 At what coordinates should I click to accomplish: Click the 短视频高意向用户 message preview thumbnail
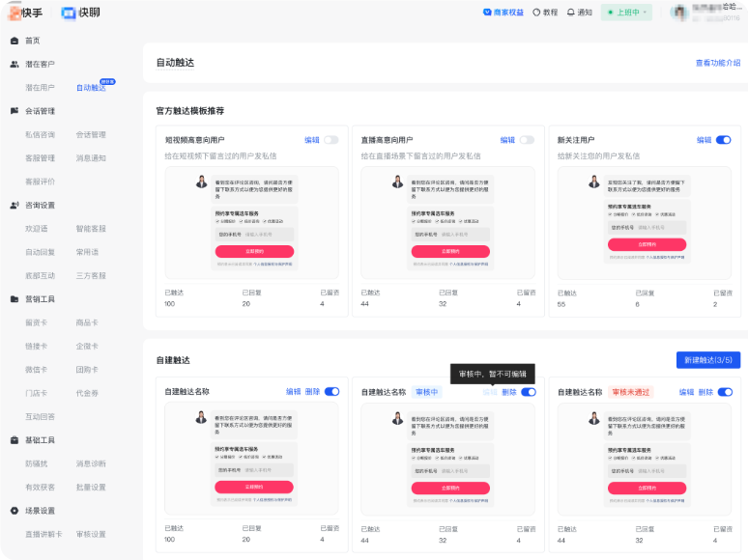(252, 223)
